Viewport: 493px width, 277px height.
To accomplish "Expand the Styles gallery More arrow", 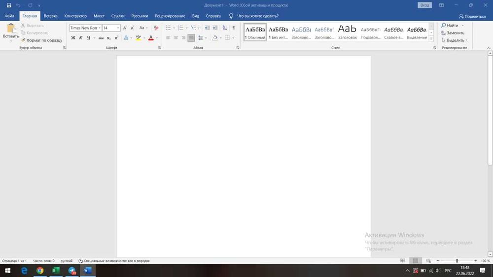I will coord(431,39).
